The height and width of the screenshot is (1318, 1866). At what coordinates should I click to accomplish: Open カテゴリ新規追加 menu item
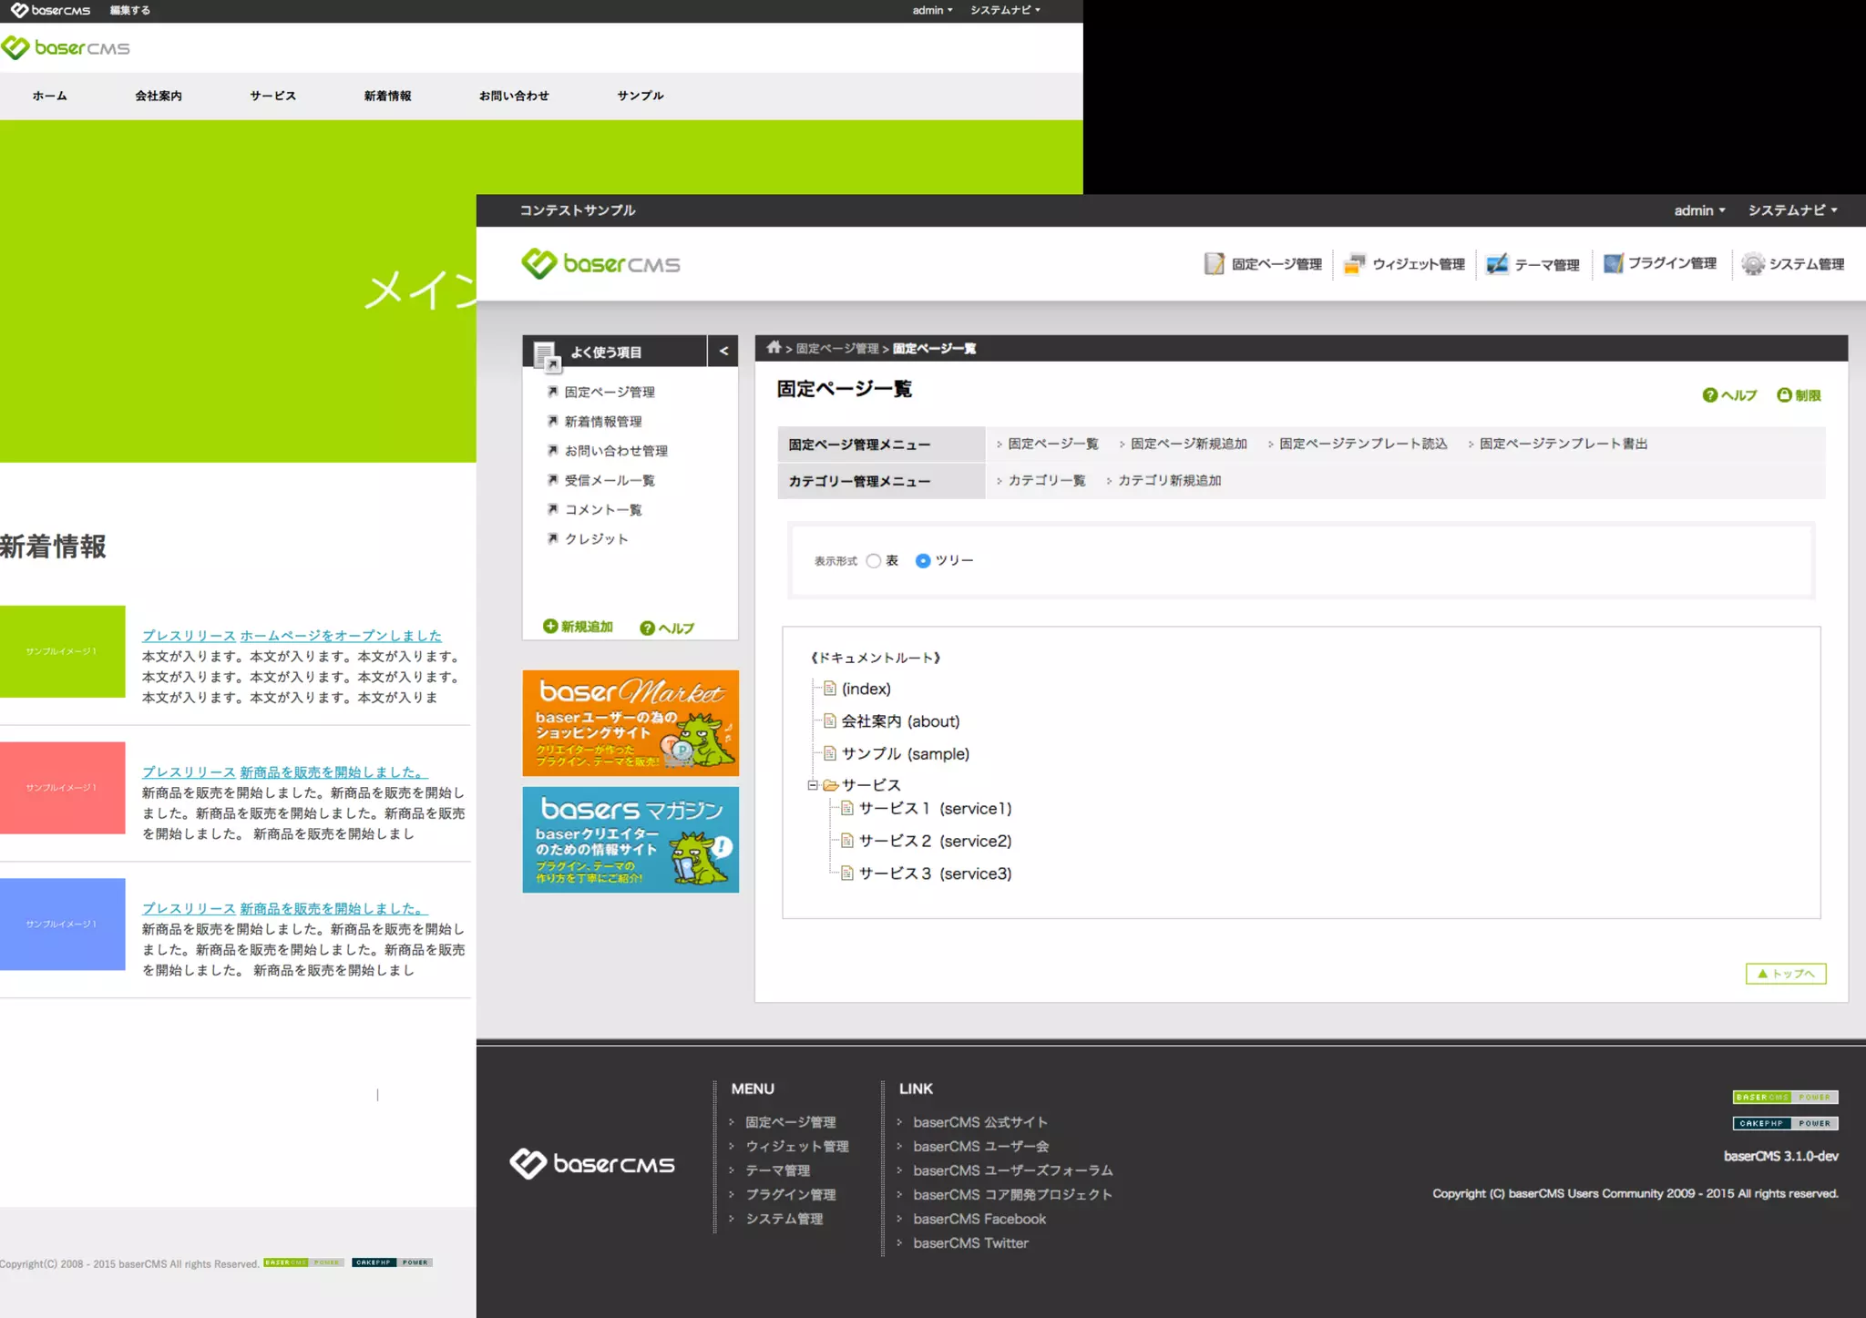click(x=1169, y=480)
